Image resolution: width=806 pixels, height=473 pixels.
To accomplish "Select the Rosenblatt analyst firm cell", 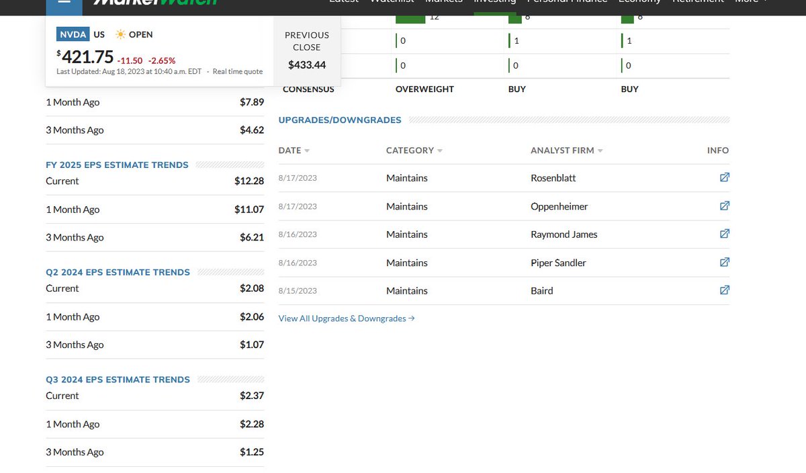I will click(553, 178).
